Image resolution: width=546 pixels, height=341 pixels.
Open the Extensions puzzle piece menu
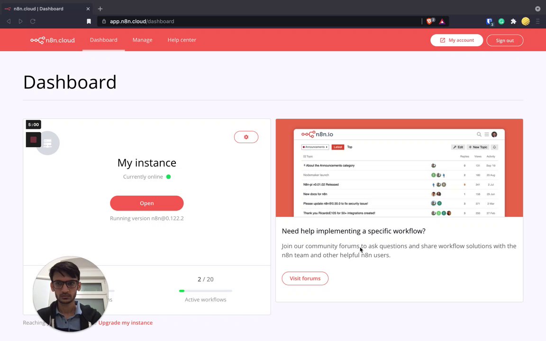(x=513, y=22)
